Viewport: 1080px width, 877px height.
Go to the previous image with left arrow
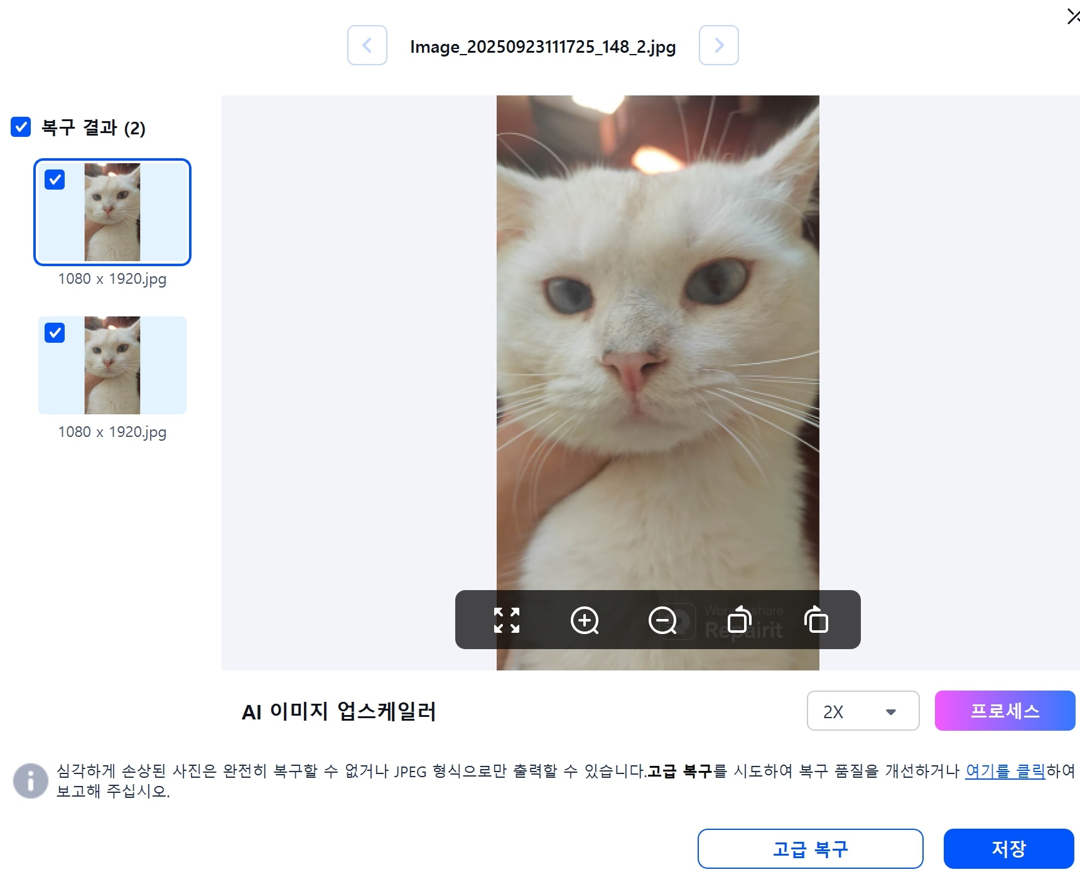pos(367,45)
